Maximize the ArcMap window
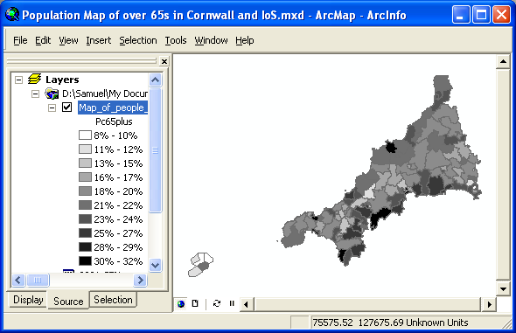The image size is (516, 333). [481, 15]
